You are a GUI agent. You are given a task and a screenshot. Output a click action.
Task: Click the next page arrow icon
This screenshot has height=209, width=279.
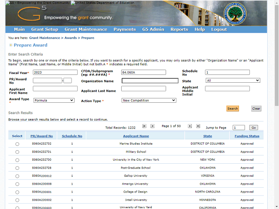coord(190,126)
